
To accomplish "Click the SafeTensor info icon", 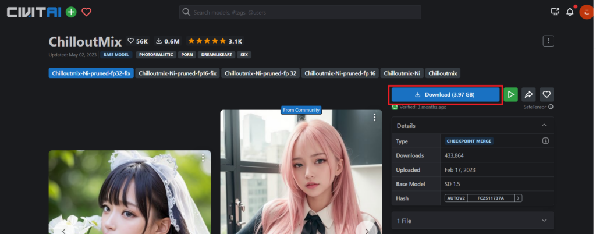I will tap(551, 107).
